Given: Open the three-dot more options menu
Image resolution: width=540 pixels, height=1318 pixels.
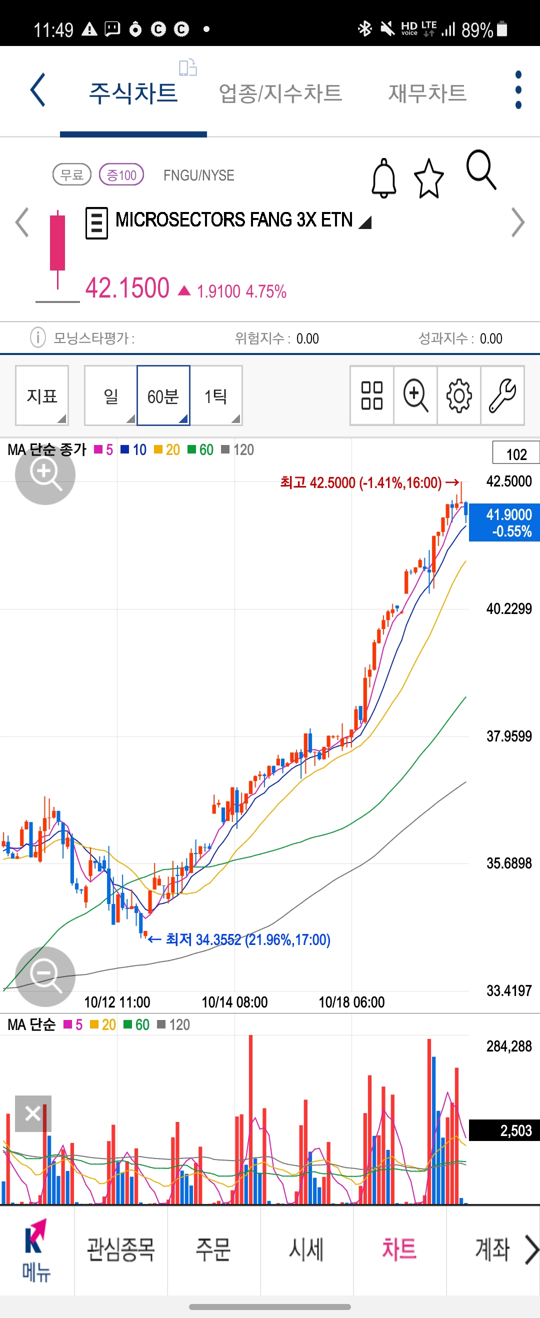Looking at the screenshot, I should coord(518,90).
